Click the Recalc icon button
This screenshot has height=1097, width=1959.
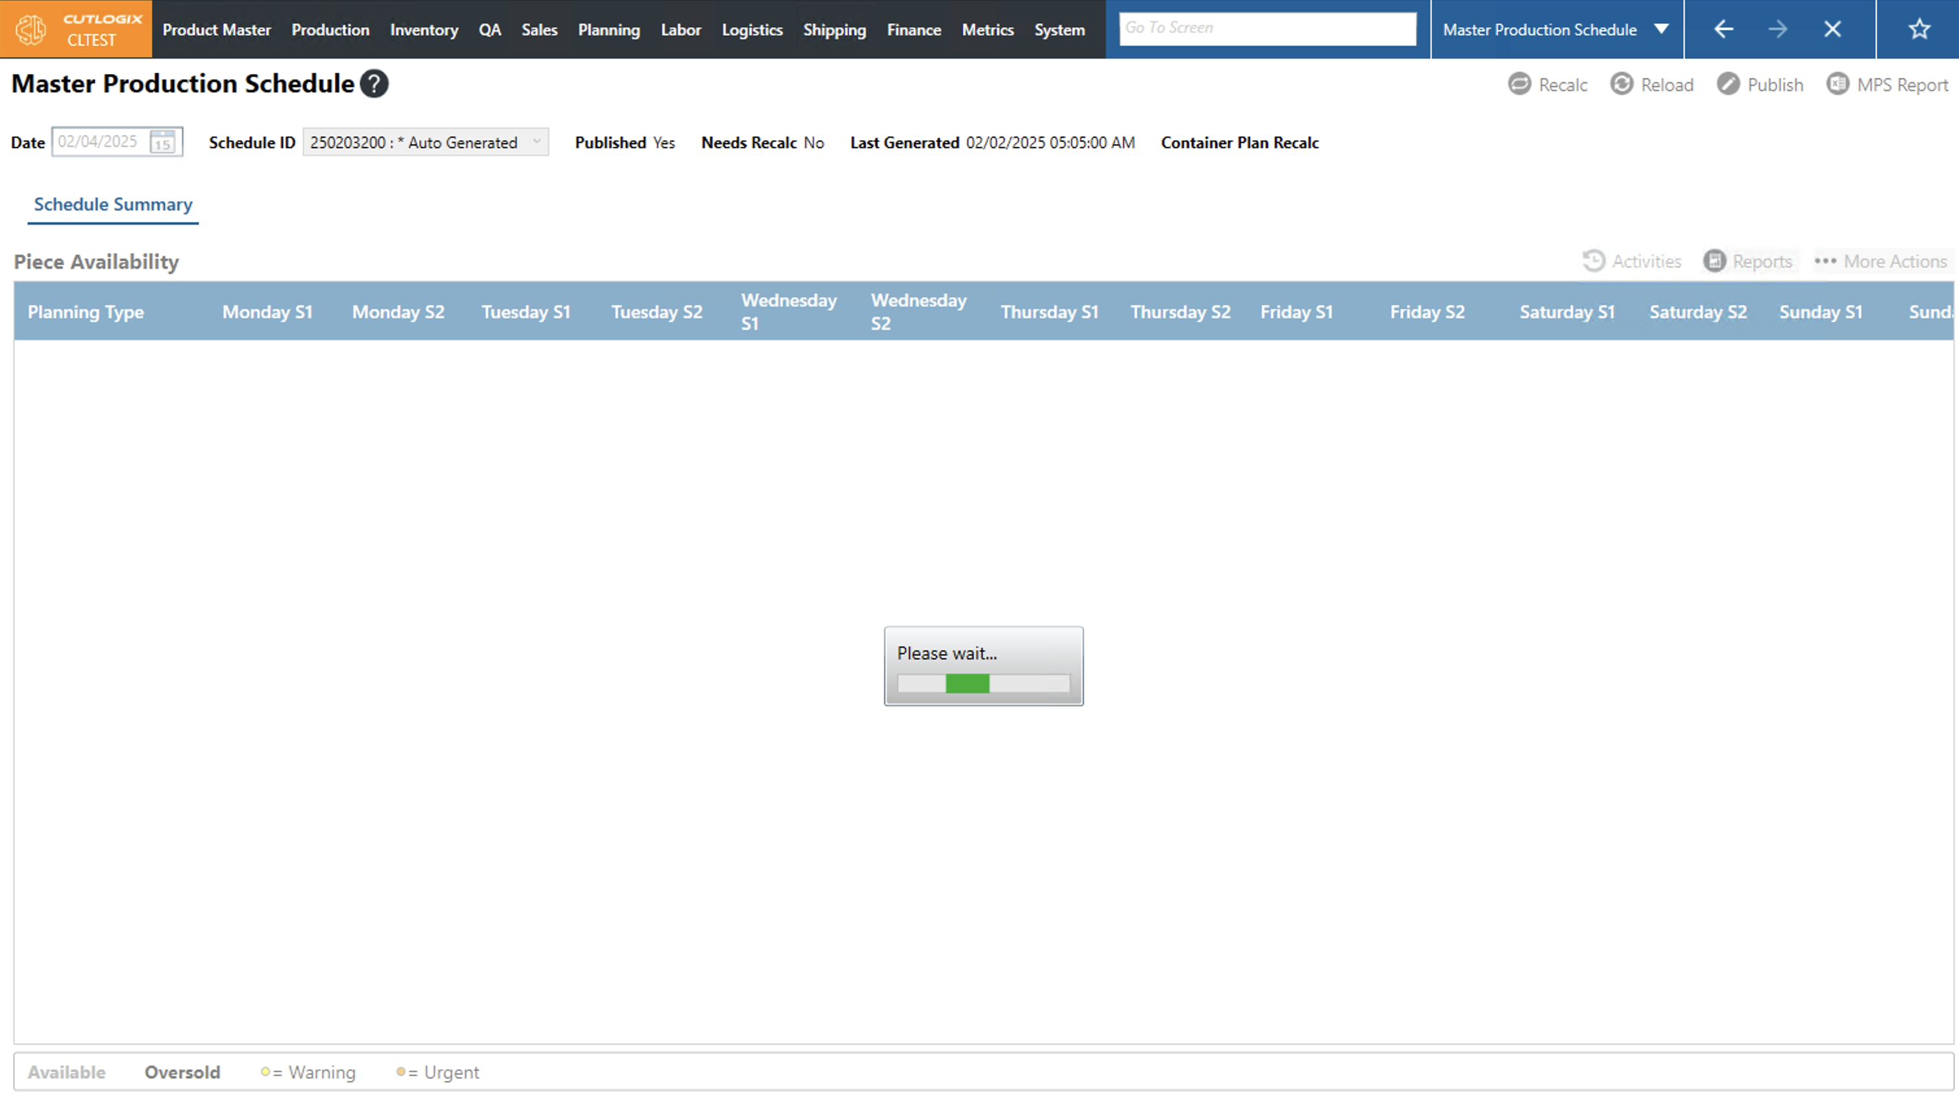tap(1519, 84)
